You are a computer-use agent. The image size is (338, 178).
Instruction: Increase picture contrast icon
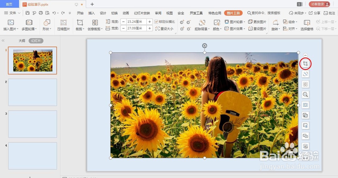point(182,22)
